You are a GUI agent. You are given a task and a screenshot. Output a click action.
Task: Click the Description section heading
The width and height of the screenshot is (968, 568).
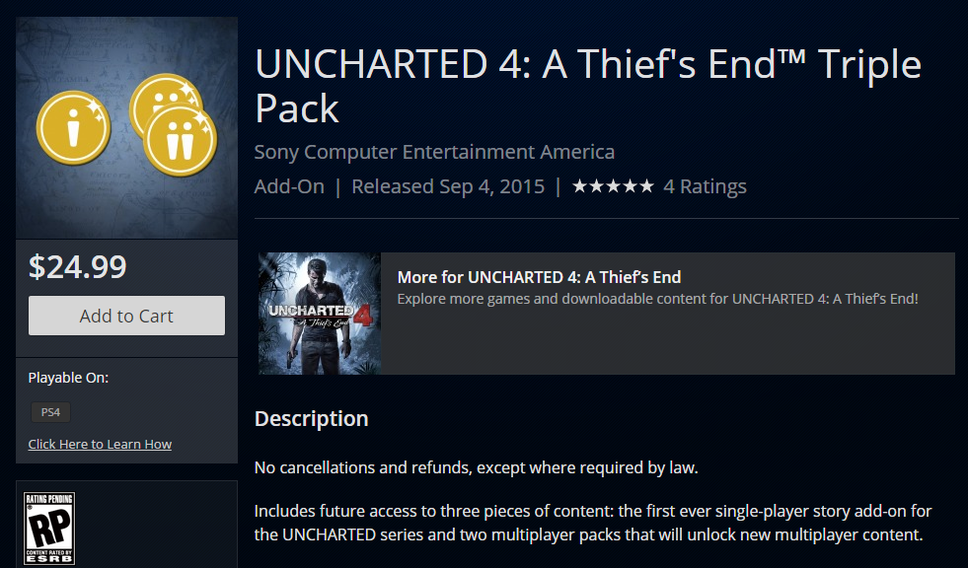tap(311, 418)
